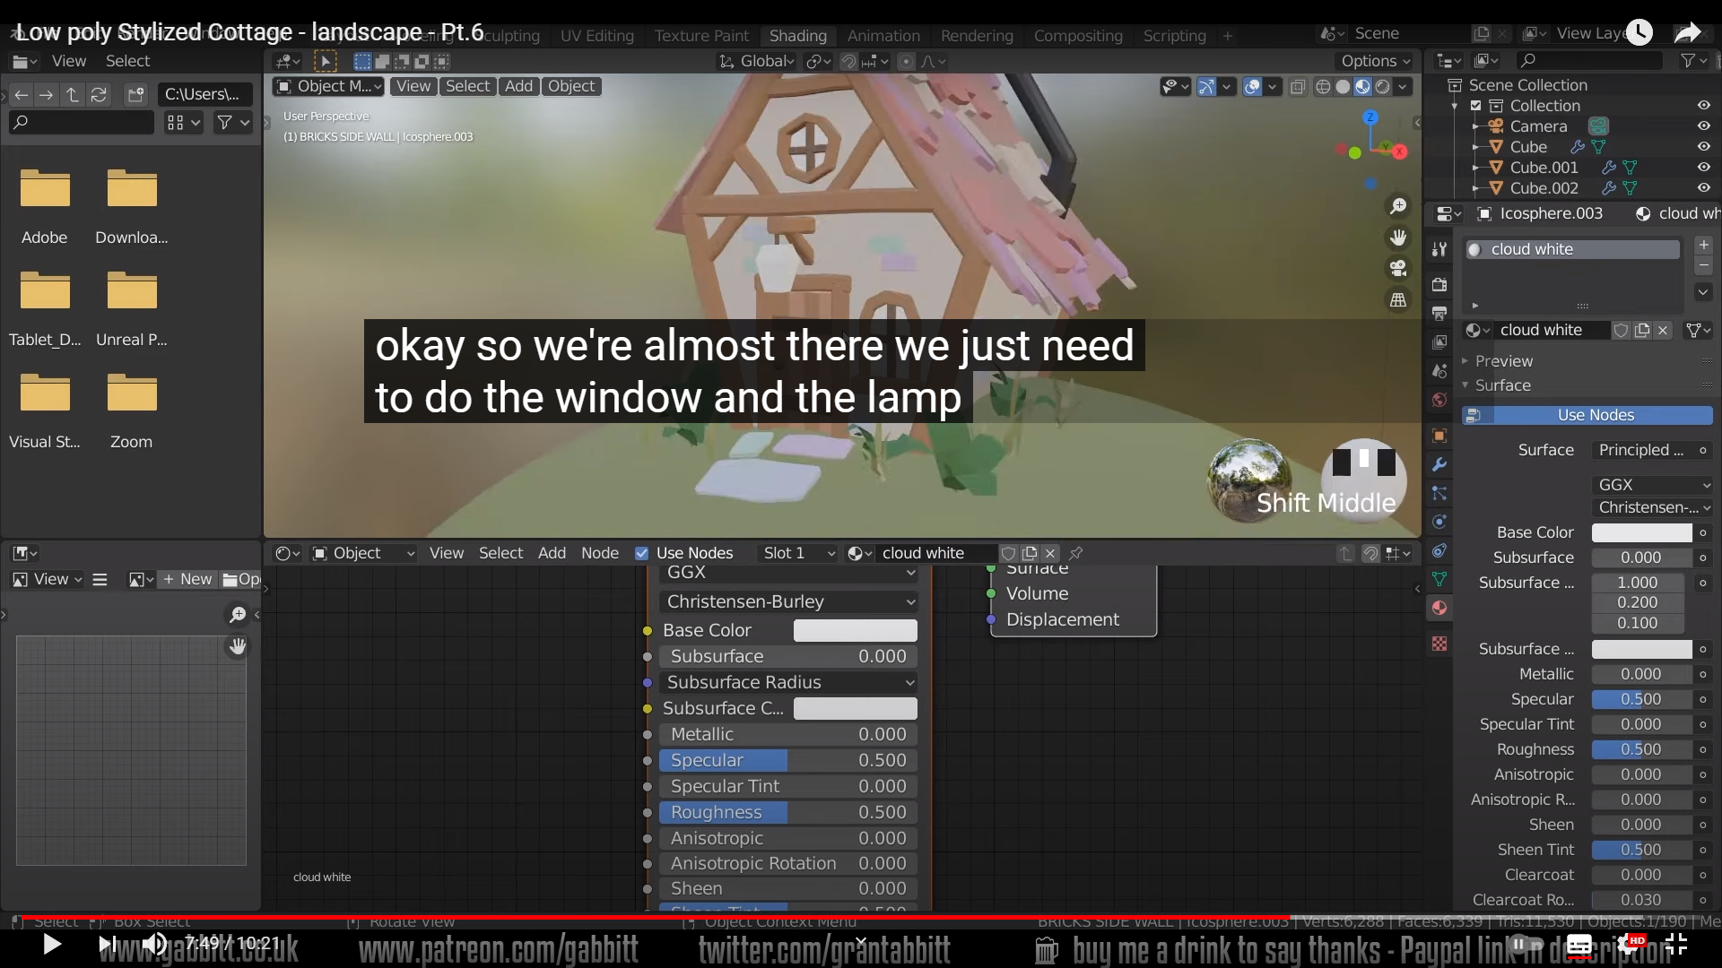Play the YouTube video
This screenshot has height=968, width=1722.
pyautogui.click(x=52, y=944)
